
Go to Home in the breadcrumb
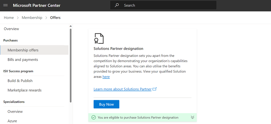[9, 18]
